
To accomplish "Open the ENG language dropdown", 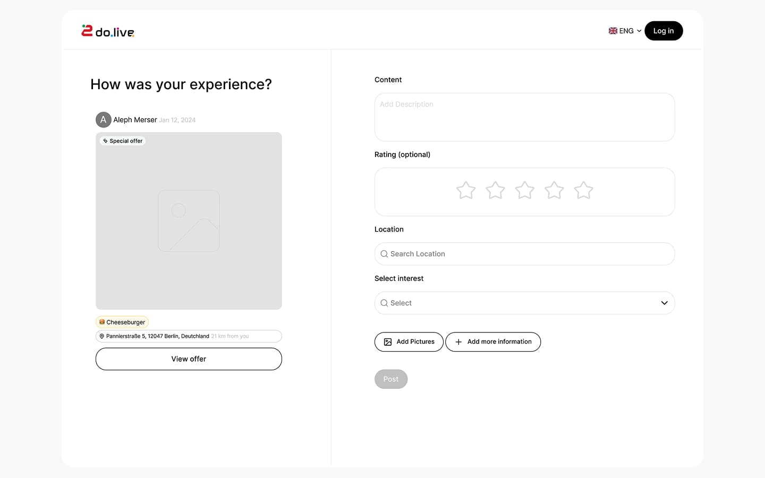I will 625,31.
